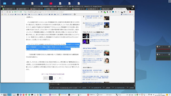This screenshot has width=171, height=96.
Task: Click the red text entry in a..q window
Action: [x=163, y=49]
